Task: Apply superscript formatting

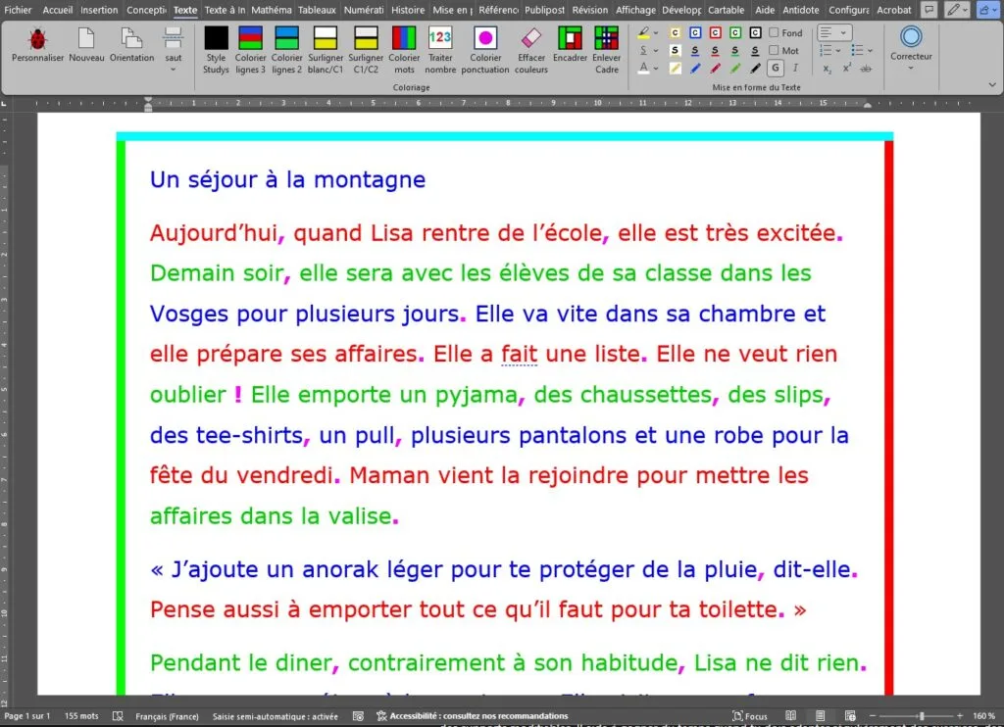Action: point(846,68)
